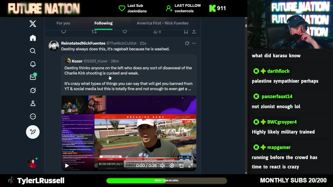333x187 pixels.
Task: Open Kozer's small avatar in quoted post
Action: point(68,61)
